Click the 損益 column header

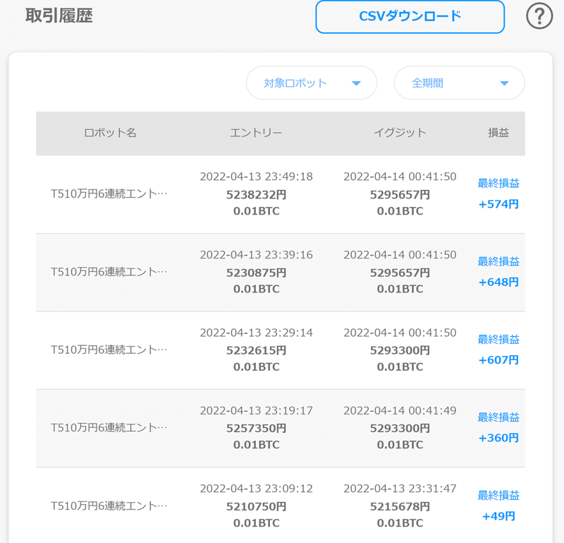click(498, 133)
